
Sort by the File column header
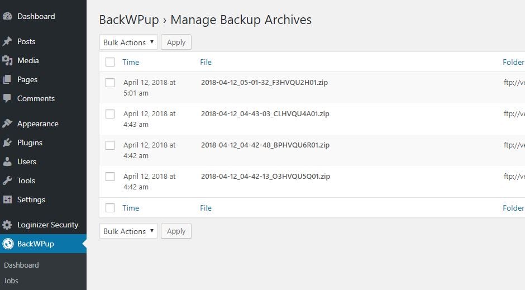point(206,62)
